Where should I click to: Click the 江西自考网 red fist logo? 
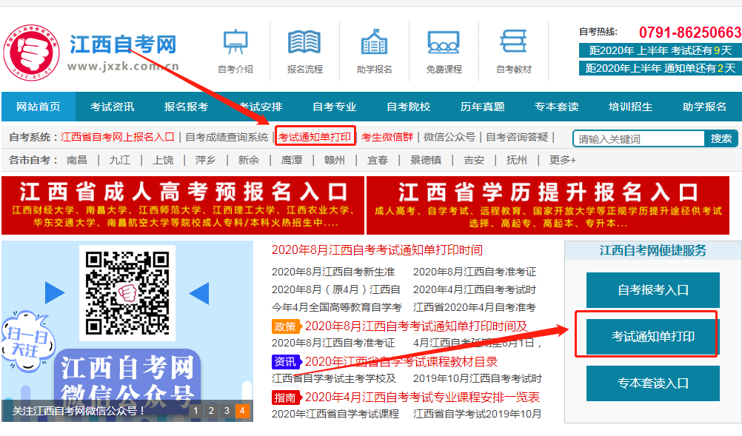coord(30,53)
